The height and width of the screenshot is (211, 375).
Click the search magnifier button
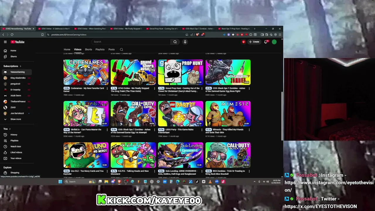coord(175,42)
